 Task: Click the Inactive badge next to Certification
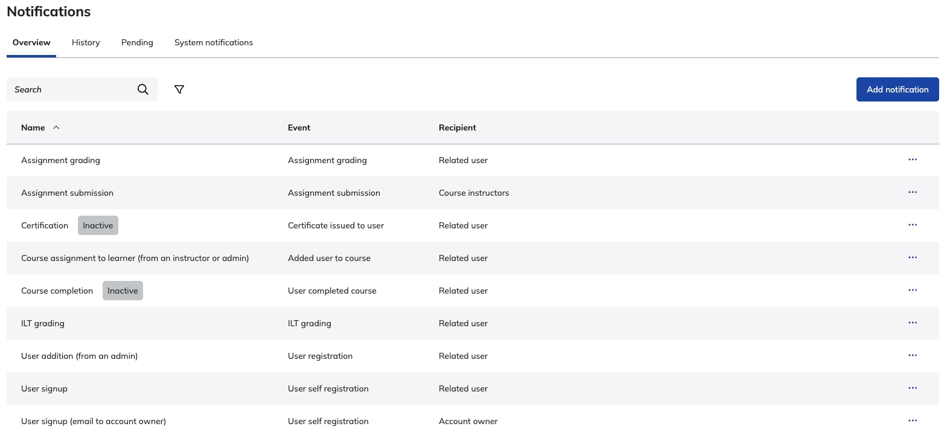[x=98, y=225]
